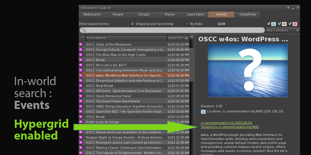This screenshot has width=311, height=155.
Task: Select OSCC Art is art is art, BUT?
Action: (134, 65)
